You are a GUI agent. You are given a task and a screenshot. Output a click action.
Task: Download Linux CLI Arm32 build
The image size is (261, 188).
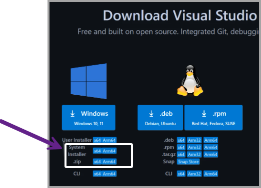tap(194, 174)
